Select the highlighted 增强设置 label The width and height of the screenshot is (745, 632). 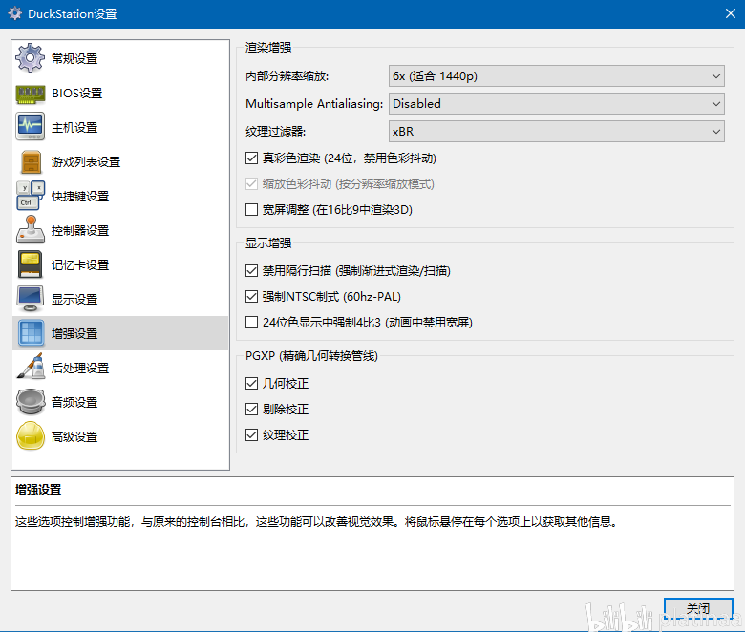pos(74,333)
